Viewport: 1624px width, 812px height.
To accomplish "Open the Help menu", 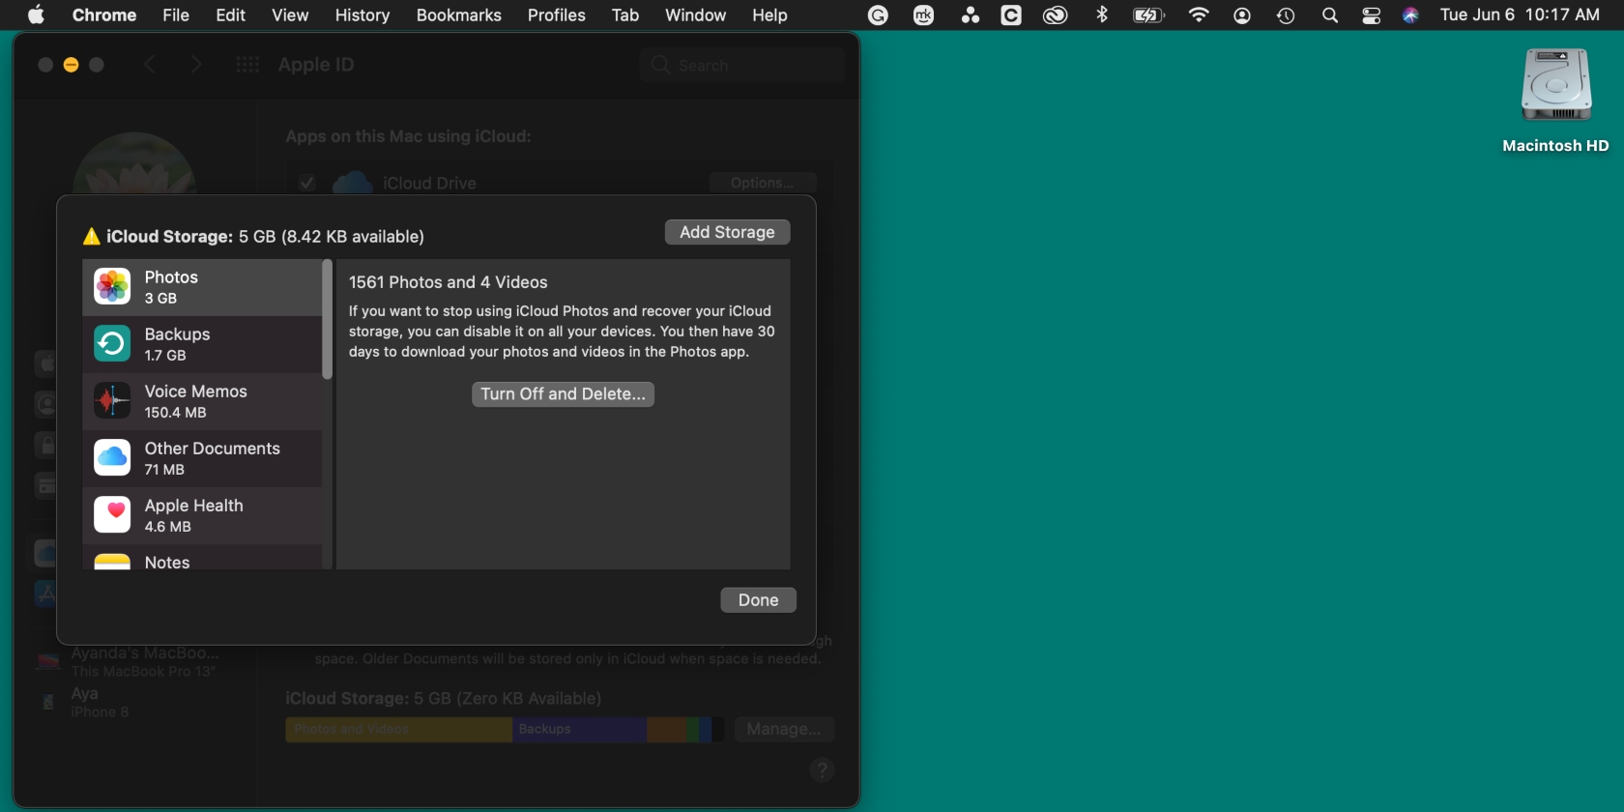I will (x=769, y=15).
